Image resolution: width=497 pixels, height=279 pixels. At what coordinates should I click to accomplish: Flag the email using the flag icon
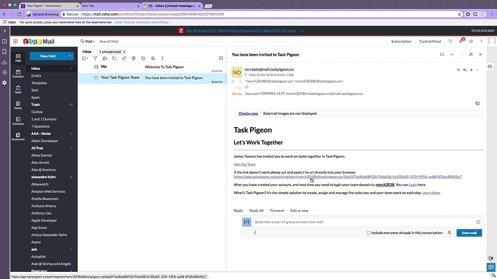click(x=246, y=75)
